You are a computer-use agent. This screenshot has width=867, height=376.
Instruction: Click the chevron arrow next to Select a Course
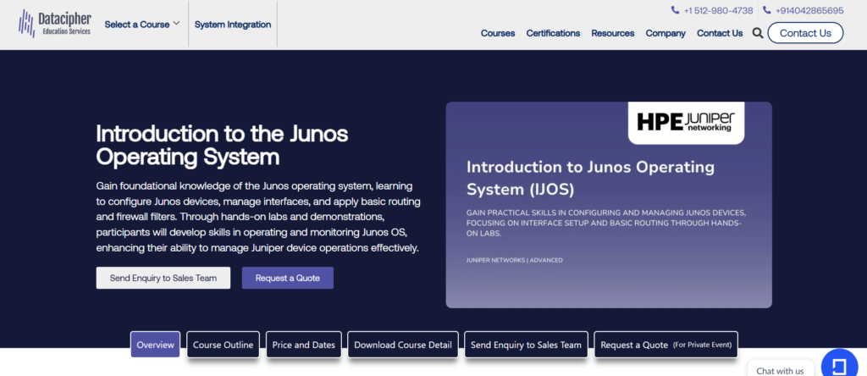(x=176, y=23)
